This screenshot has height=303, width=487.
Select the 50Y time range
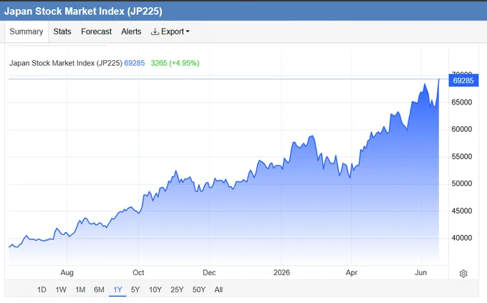pyautogui.click(x=199, y=289)
